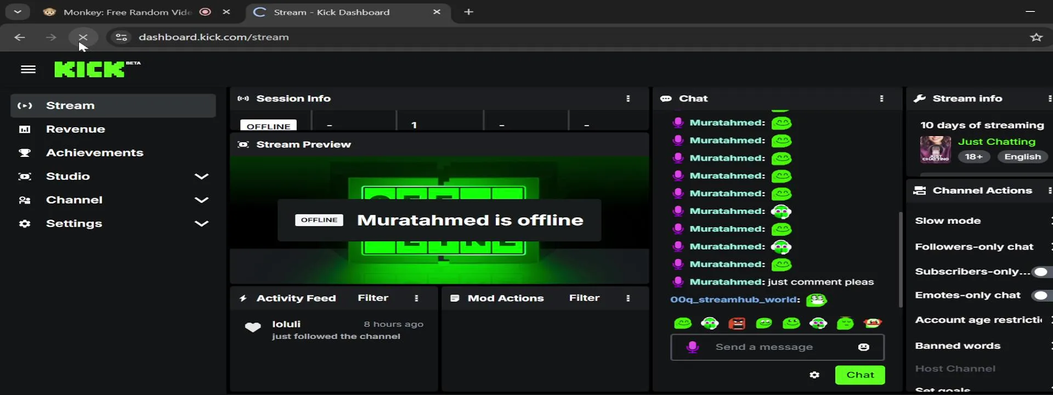Close the Kick Dashboard browser tab
Image resolution: width=1053 pixels, height=395 pixels.
point(437,12)
